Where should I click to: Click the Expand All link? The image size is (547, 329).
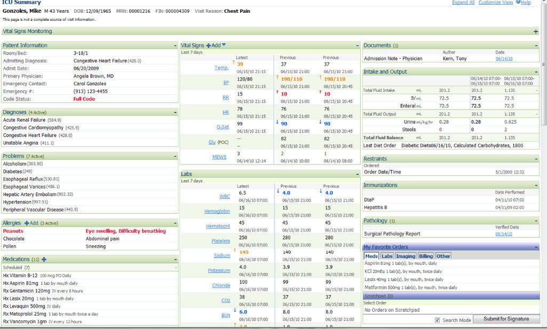(x=463, y=3)
